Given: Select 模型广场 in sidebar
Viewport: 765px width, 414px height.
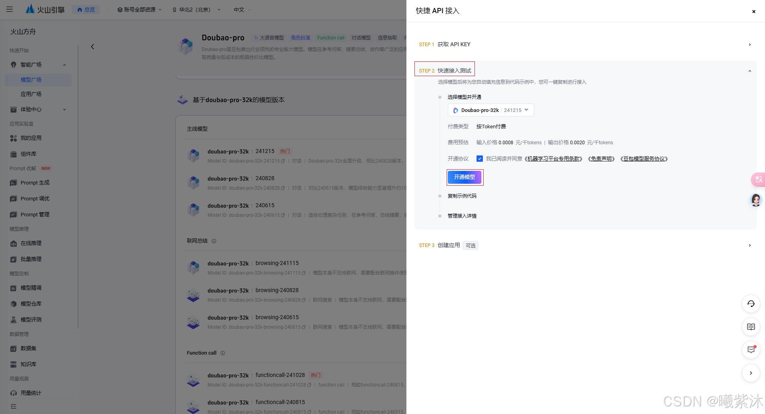Looking at the screenshot, I should 38,80.
